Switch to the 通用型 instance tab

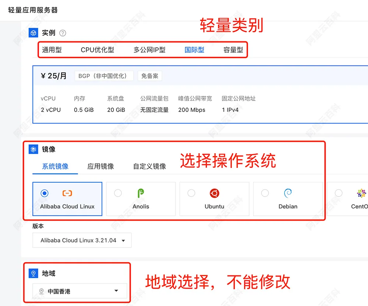(53, 50)
